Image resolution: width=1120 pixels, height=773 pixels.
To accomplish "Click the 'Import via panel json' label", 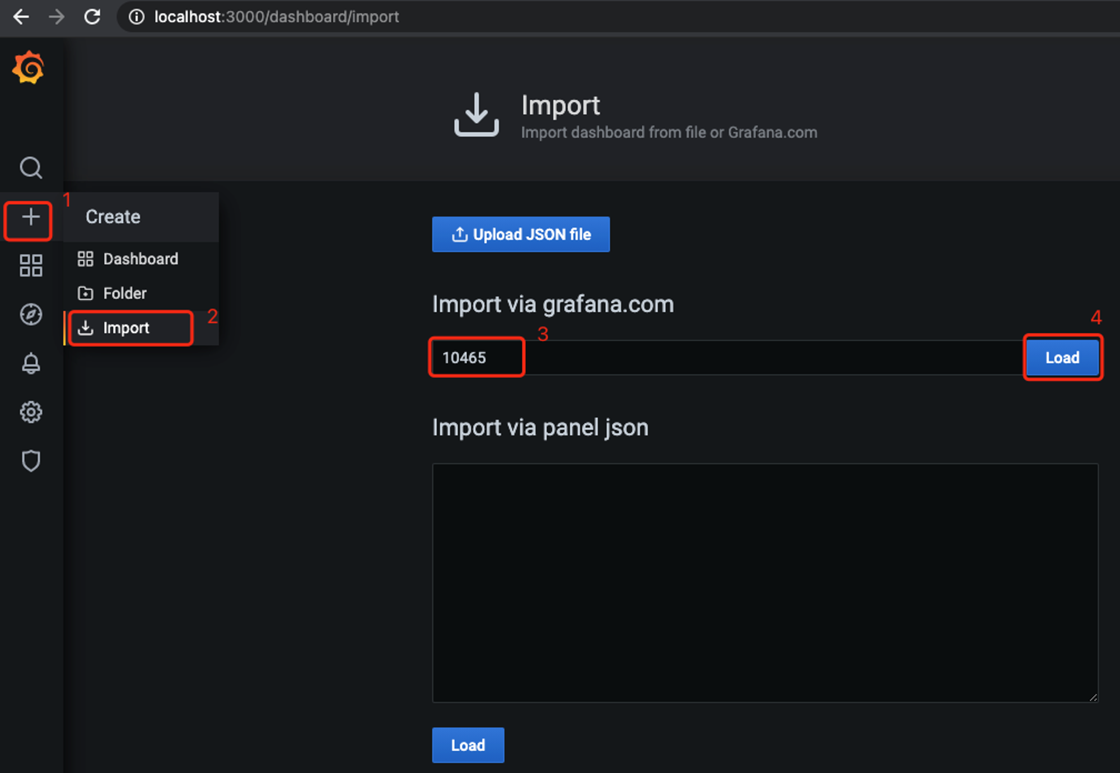I will [x=540, y=428].
